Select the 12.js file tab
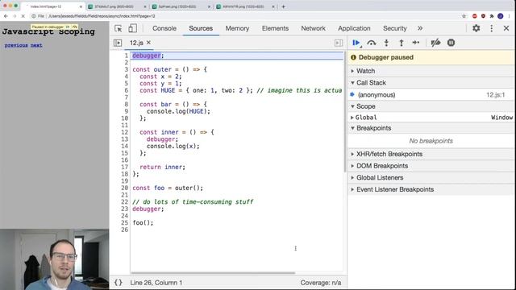Screen dimensions: 516x290 tap(136, 43)
